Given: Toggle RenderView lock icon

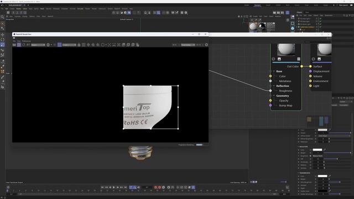Looking at the screenshot, I should (79, 45).
